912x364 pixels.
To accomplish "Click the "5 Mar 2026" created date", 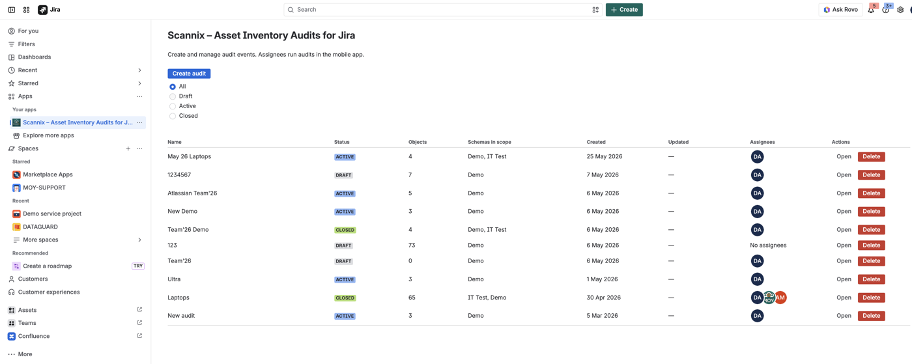I will coord(603,316).
